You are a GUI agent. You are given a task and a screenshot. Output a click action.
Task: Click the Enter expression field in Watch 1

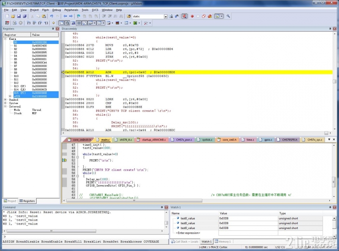pyautogui.click(x=188, y=233)
